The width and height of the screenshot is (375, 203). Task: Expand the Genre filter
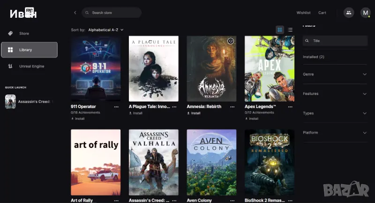pyautogui.click(x=335, y=74)
